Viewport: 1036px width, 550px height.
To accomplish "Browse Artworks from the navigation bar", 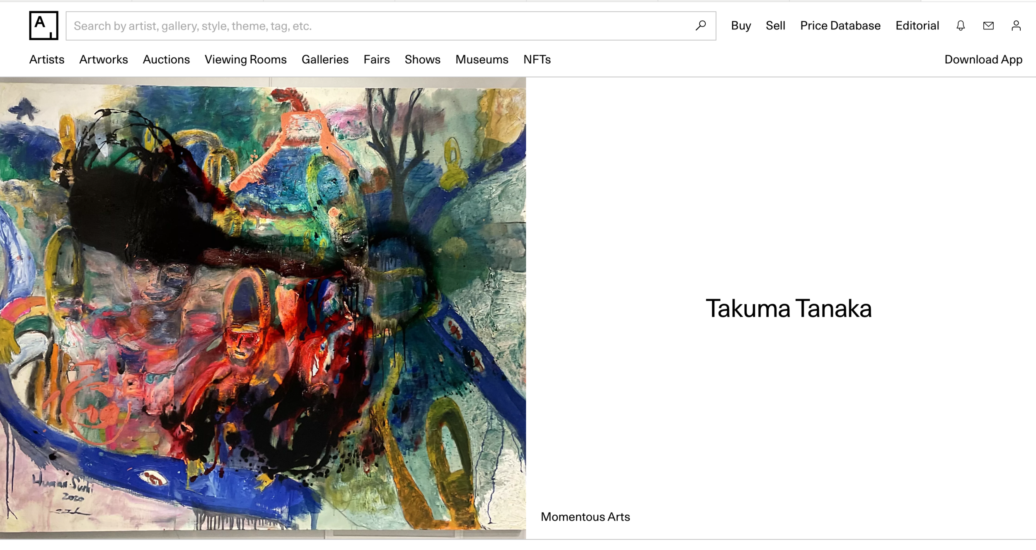I will coord(103,60).
